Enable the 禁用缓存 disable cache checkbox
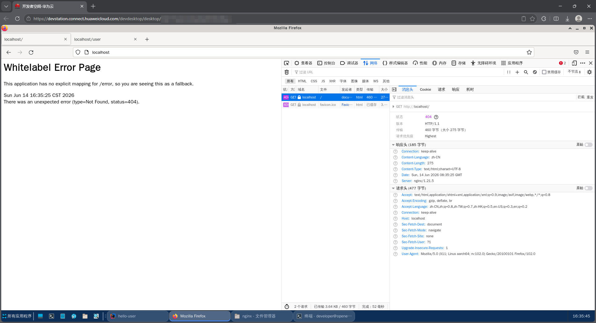This screenshot has width=596, height=323. [x=544, y=72]
